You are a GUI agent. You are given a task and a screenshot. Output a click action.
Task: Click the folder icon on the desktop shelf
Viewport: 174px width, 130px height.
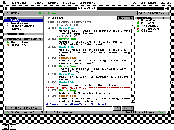pyautogui.click(x=5, y=127)
